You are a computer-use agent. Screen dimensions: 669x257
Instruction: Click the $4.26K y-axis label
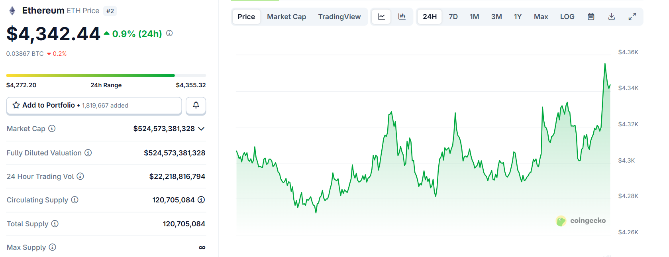click(x=628, y=232)
